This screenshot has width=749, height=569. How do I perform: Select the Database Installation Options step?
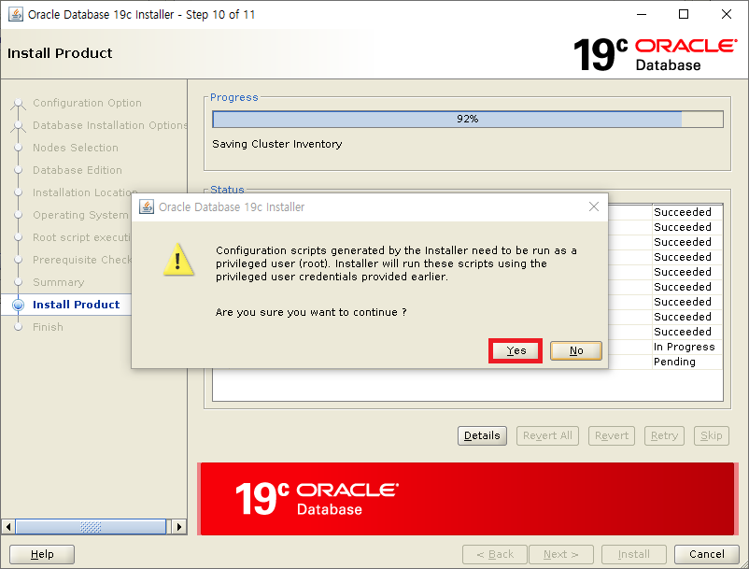[x=110, y=125]
